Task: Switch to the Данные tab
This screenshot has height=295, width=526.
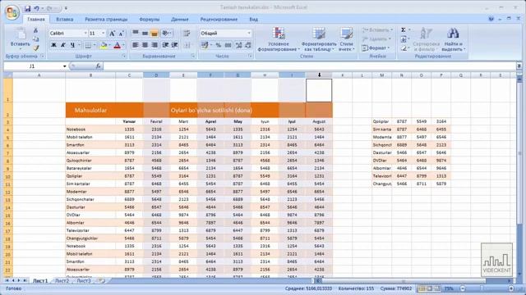Action: pos(179,20)
